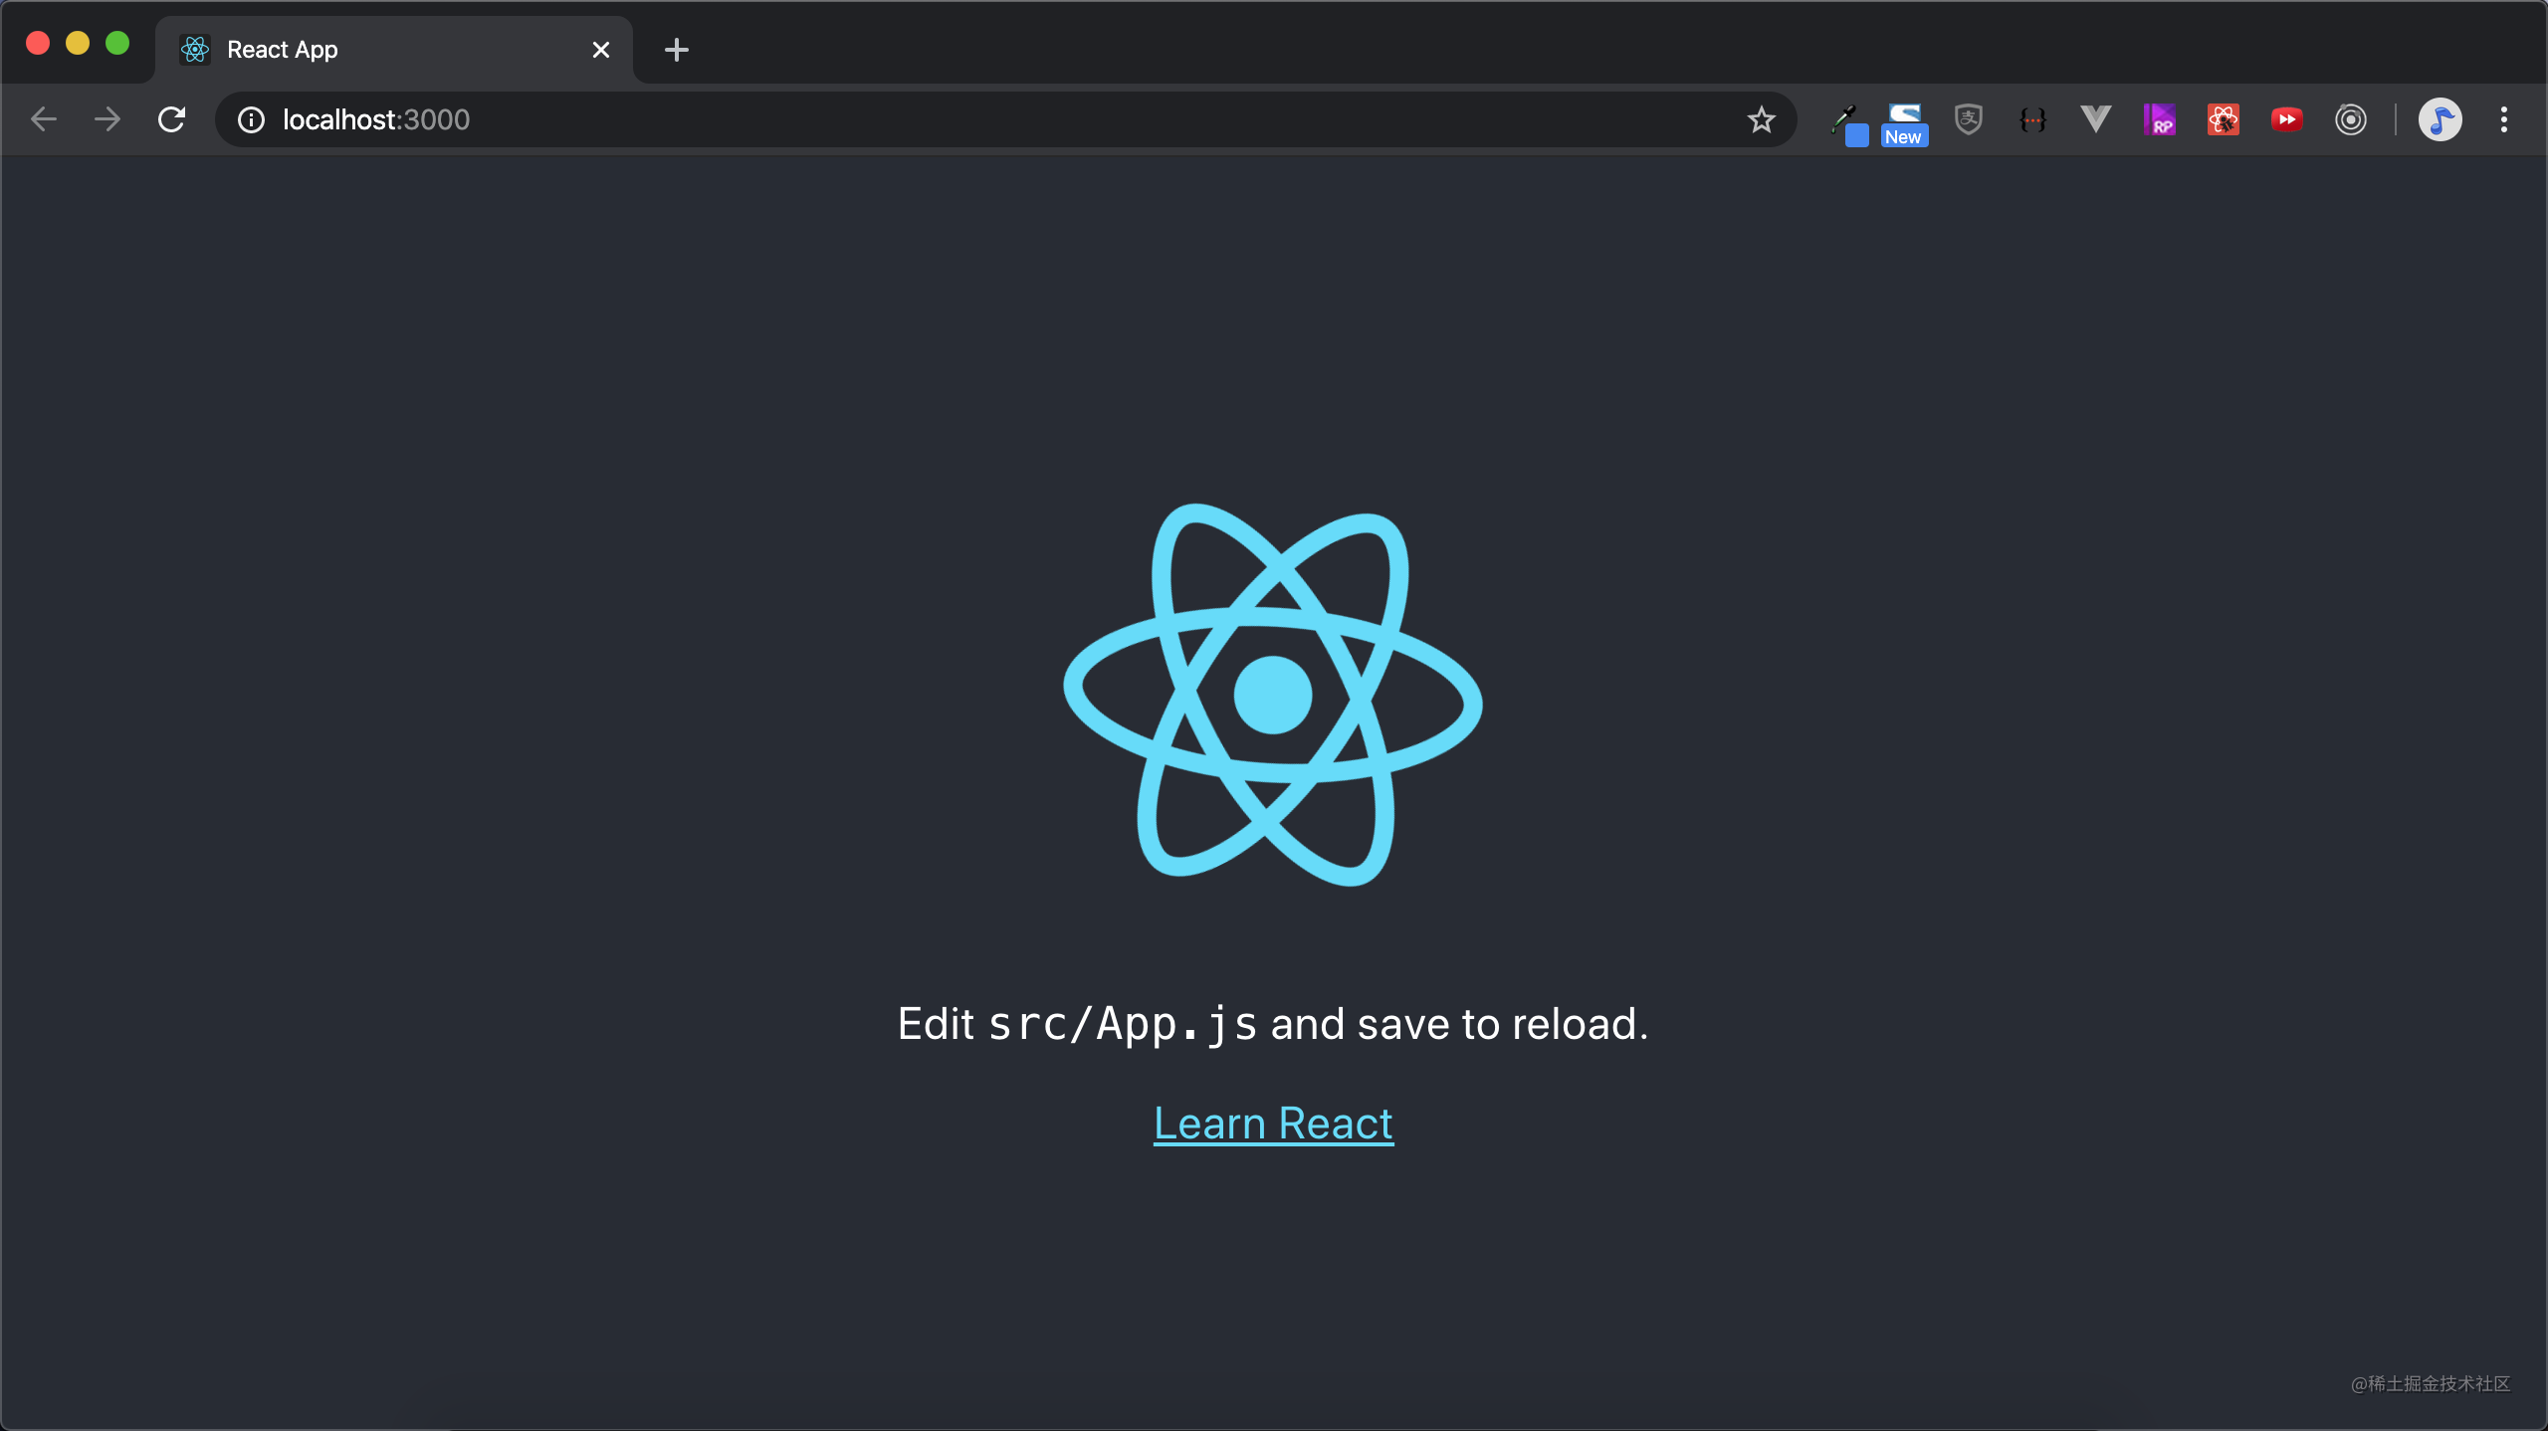The width and height of the screenshot is (2548, 1431).
Task: Follow the Learn React link
Action: [1274, 1124]
